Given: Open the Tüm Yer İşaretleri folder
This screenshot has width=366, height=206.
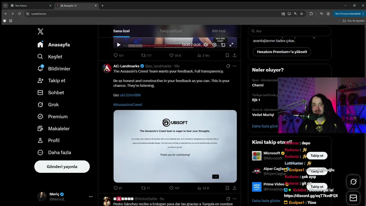Looking at the screenshot, I should coord(354,21).
